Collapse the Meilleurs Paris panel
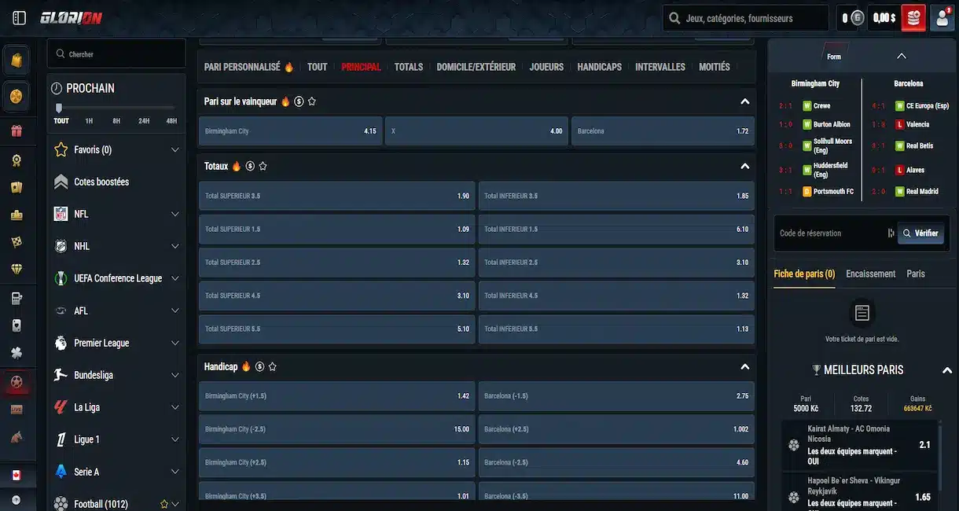The width and height of the screenshot is (959, 511). pos(946,369)
